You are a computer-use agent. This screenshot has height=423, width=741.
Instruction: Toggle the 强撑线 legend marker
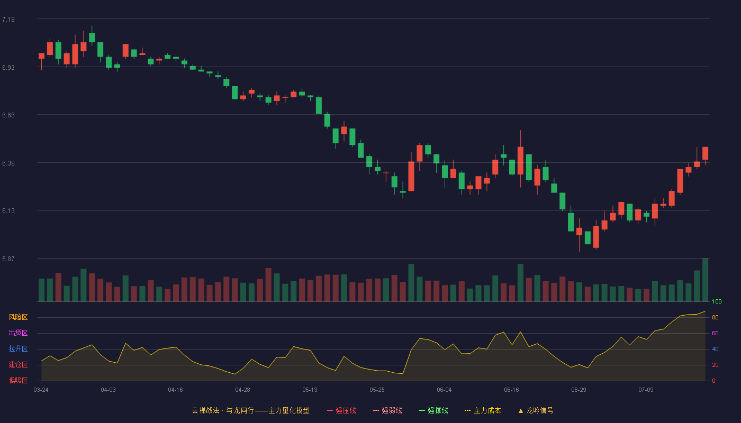click(x=422, y=410)
